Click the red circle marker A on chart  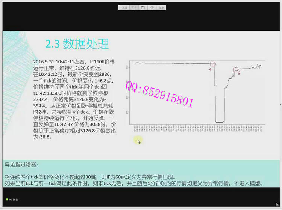pos(213,64)
